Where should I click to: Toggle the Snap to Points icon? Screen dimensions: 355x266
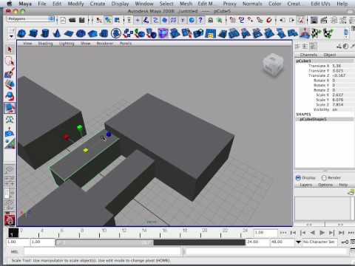[x=251, y=20]
